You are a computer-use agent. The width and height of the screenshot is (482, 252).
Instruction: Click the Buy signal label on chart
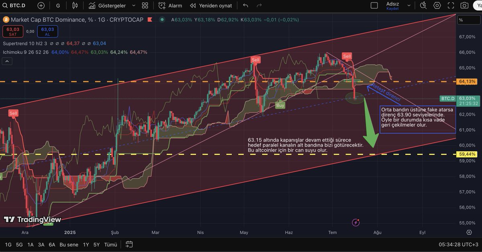coord(280,105)
